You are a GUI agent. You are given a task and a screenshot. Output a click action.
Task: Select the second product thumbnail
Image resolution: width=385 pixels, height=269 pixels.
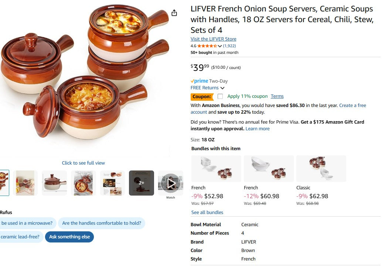[25, 183]
